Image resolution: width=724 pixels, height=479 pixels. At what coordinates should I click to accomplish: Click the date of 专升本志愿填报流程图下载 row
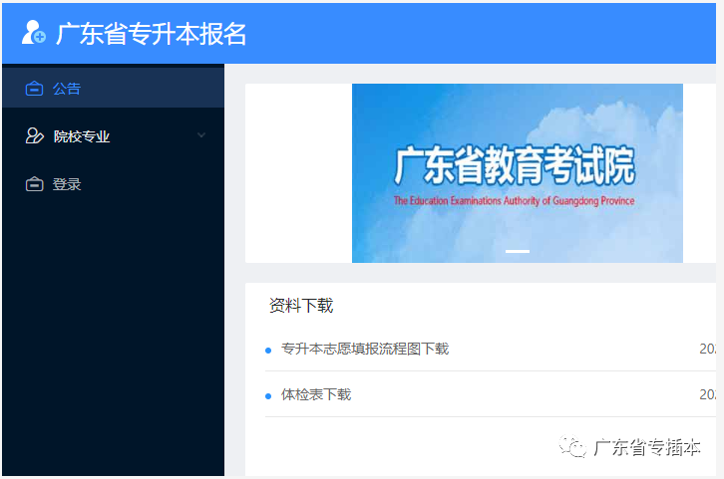[707, 349]
